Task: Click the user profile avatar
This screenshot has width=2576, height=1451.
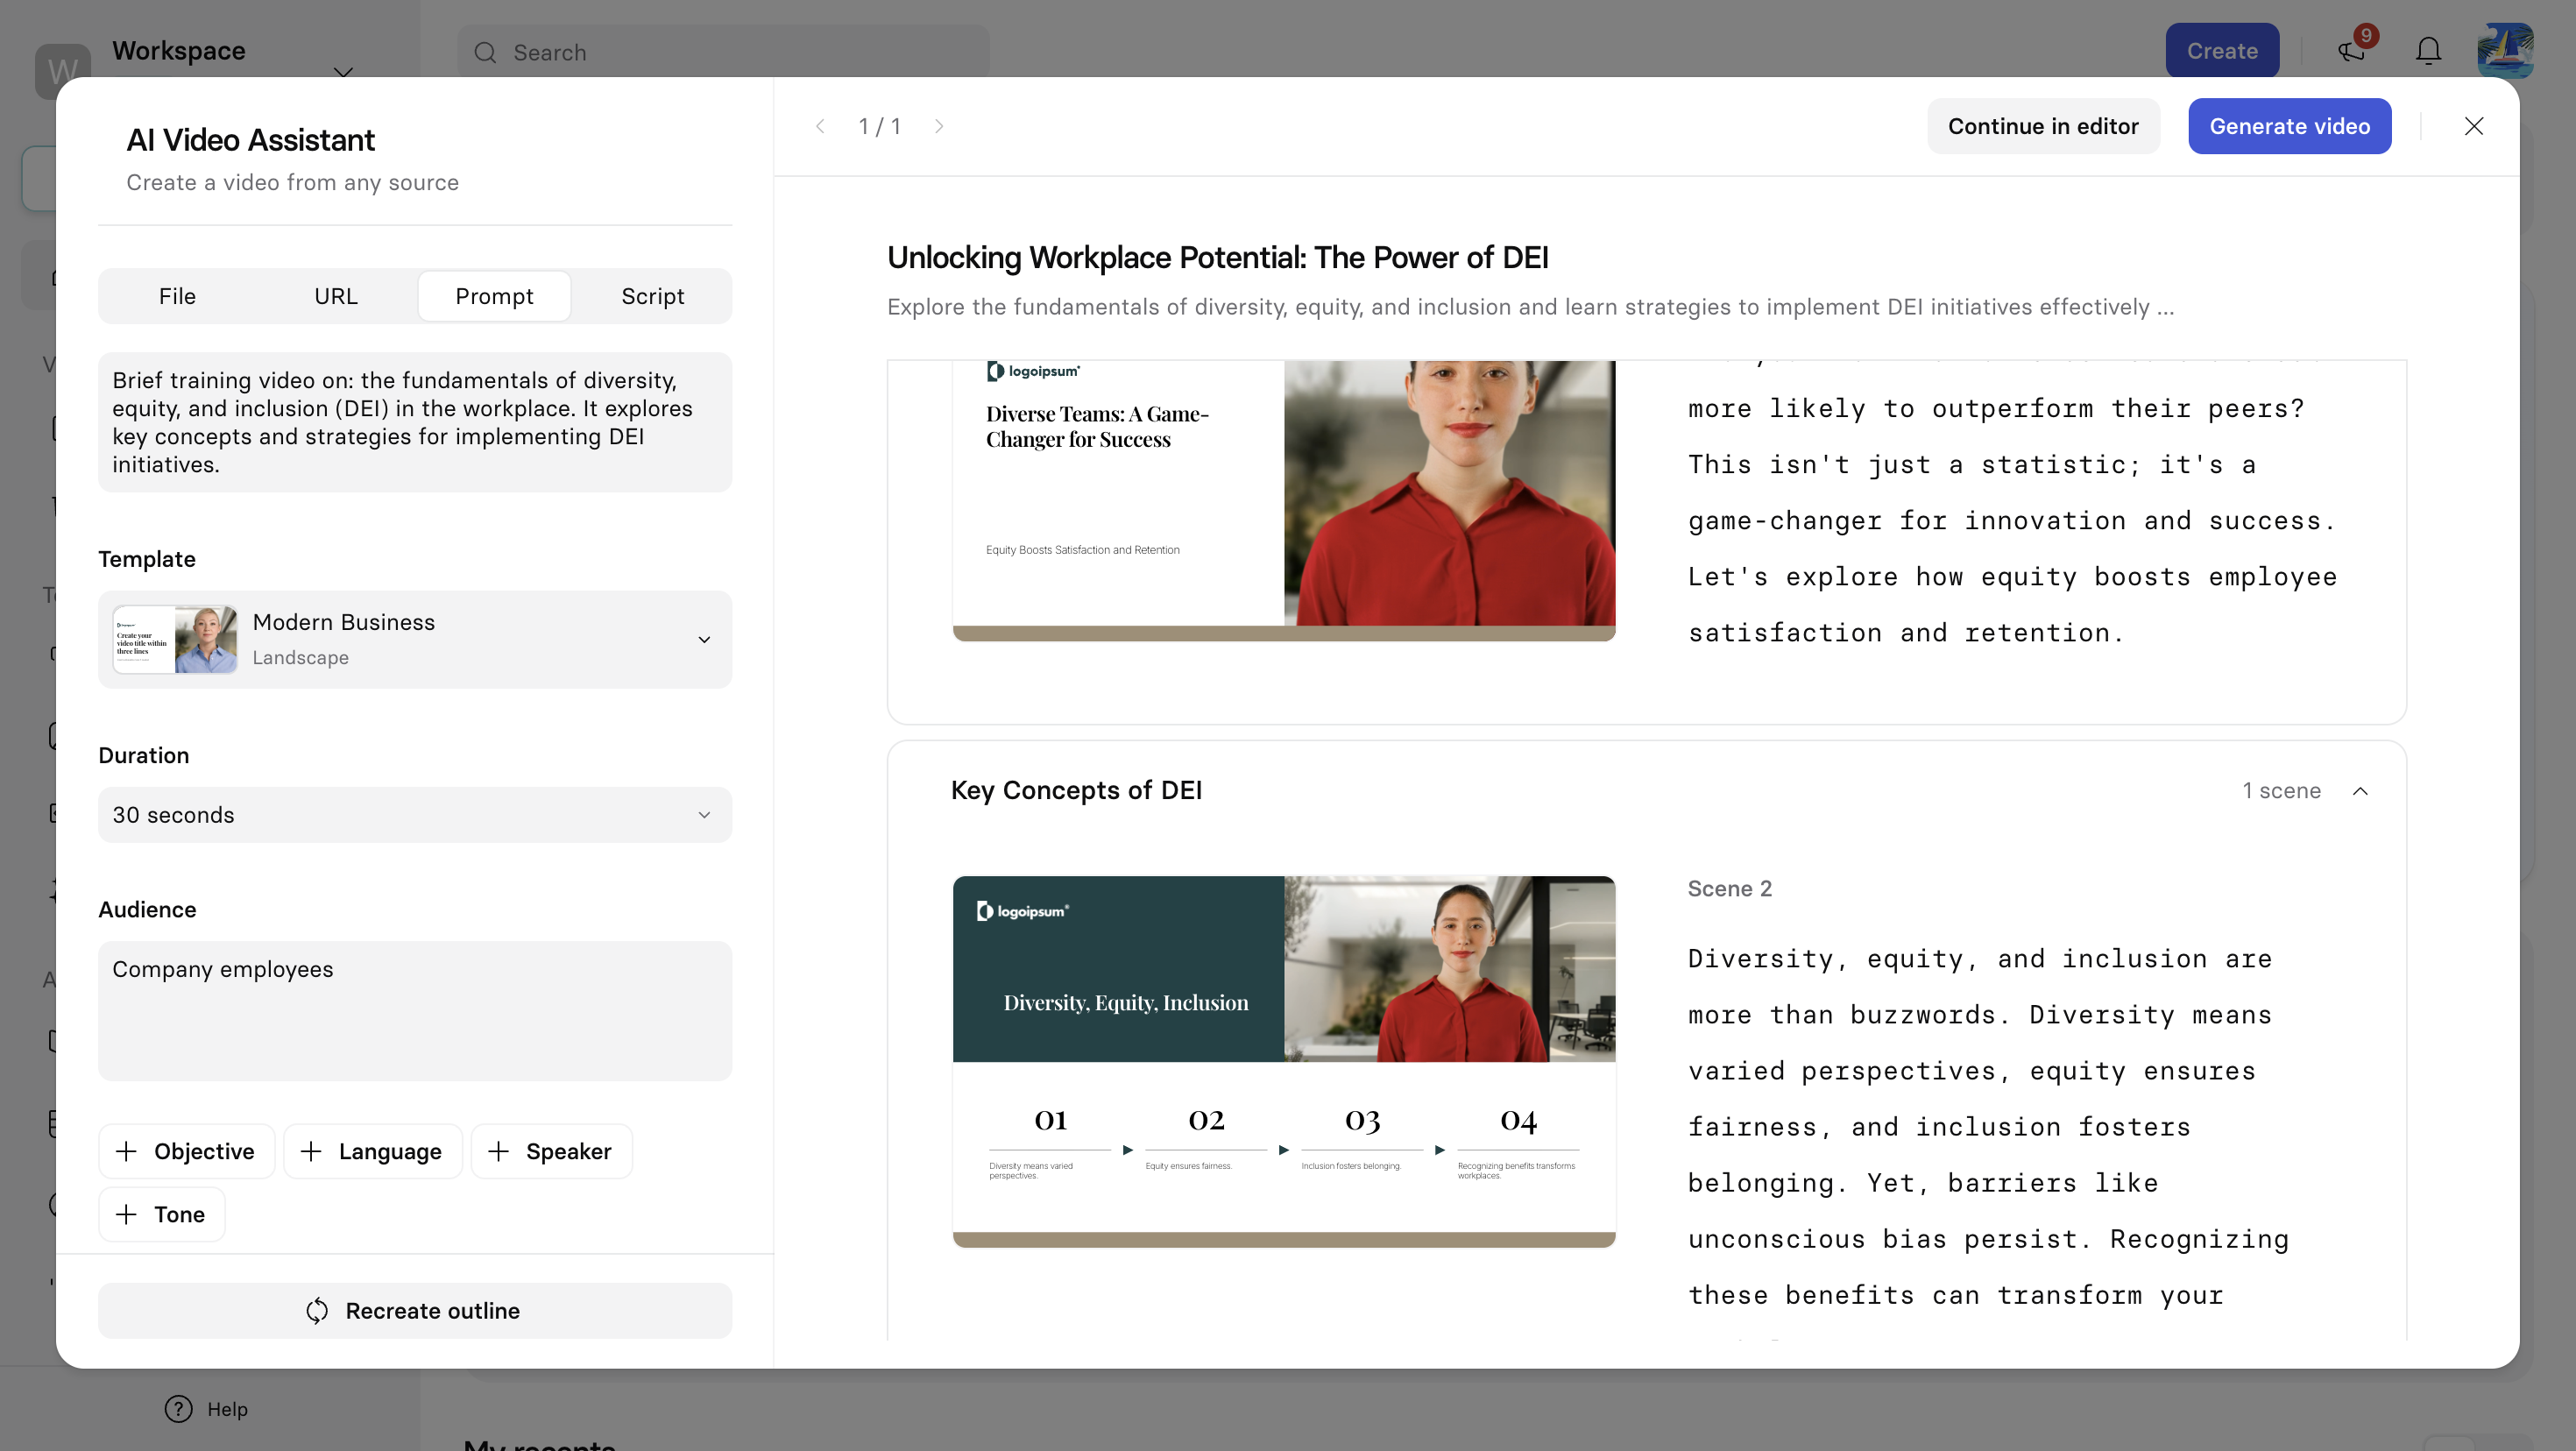Action: coord(2504,51)
